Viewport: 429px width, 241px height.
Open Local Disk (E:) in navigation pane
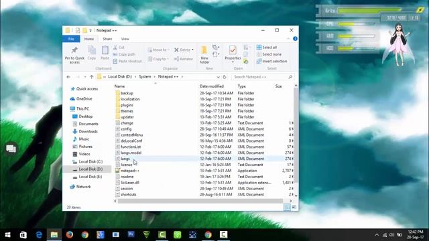tap(88, 177)
